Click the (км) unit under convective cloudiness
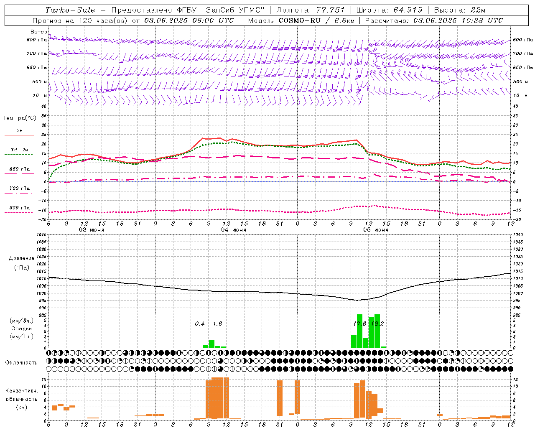This screenshot has height=428, width=535. 21,407
